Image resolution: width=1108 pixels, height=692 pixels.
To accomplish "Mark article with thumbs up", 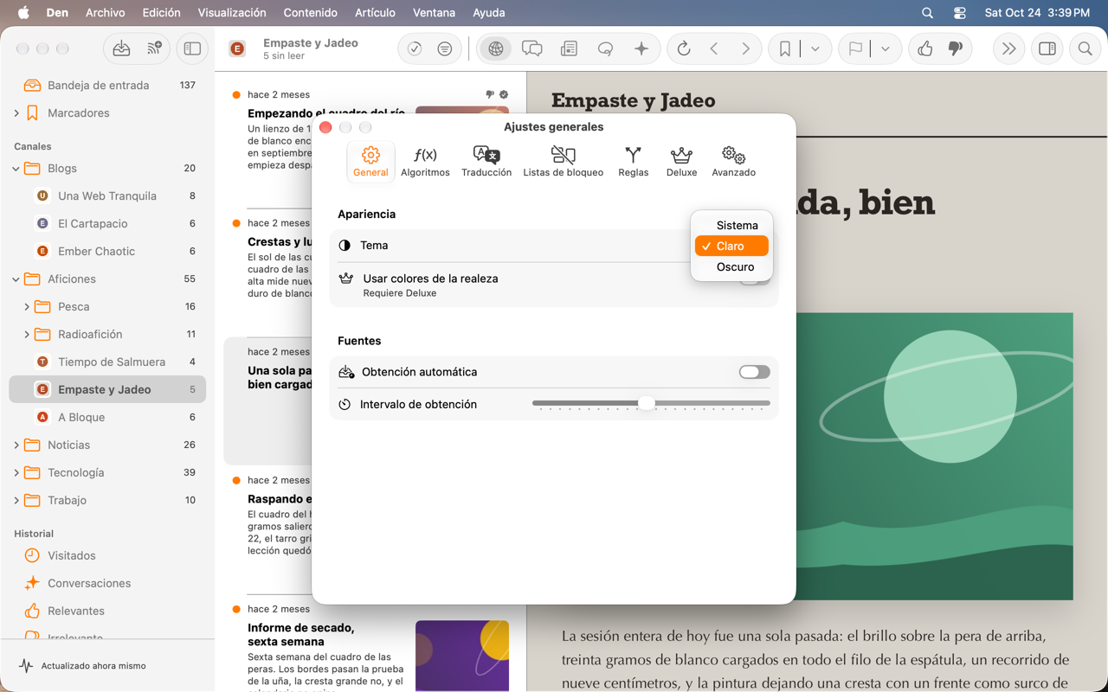I will pyautogui.click(x=925, y=49).
